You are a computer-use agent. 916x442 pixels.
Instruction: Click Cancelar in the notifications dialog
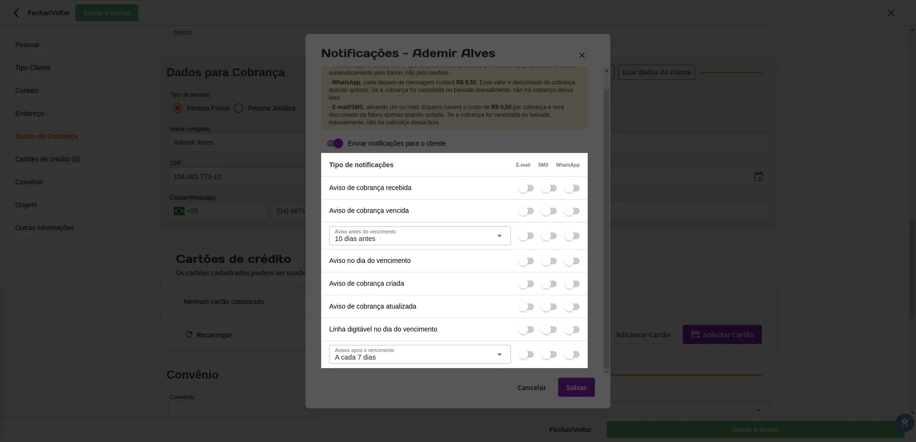point(531,388)
